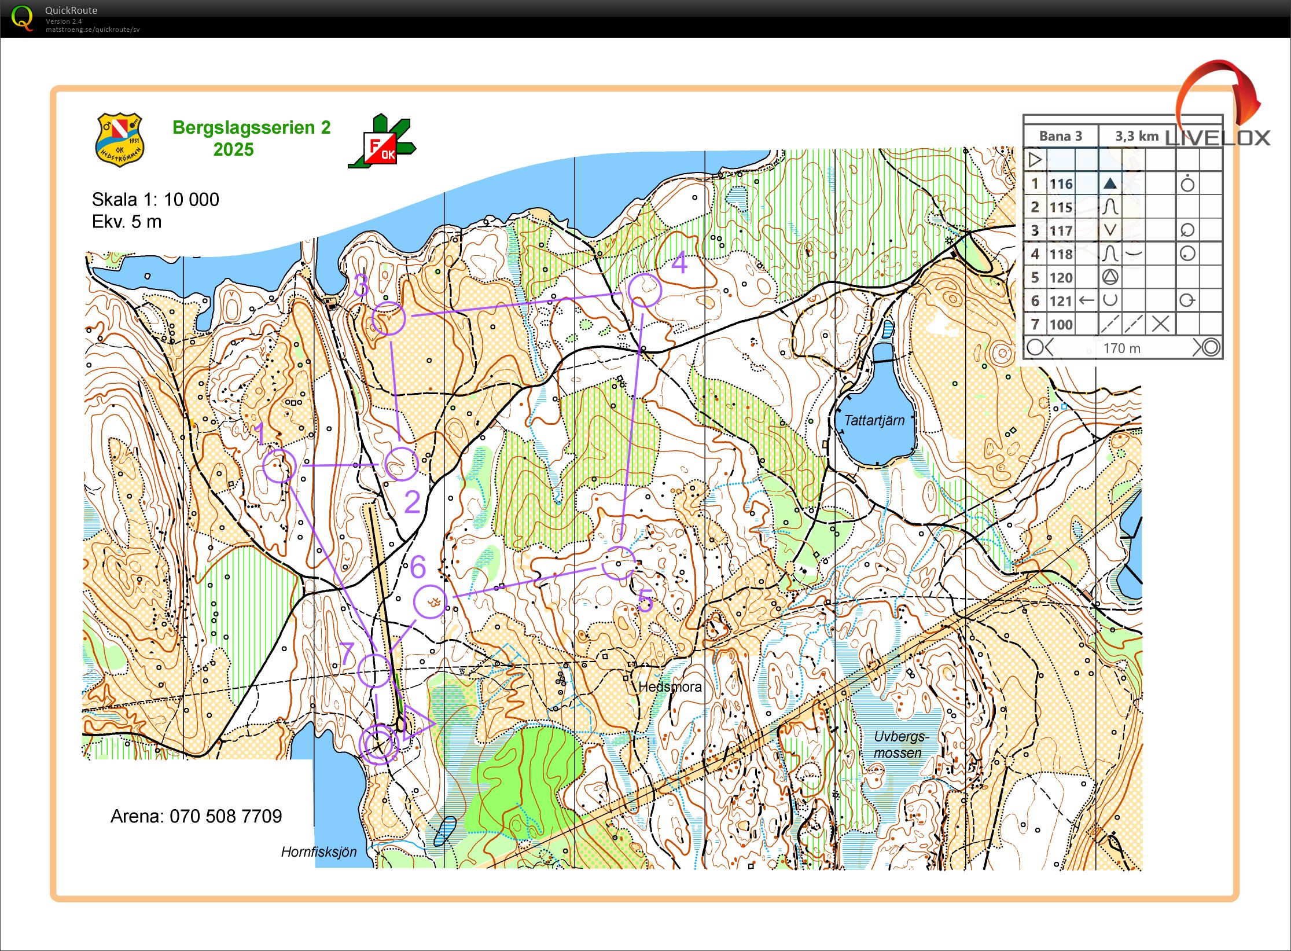Viewport: 1291px width, 951px height.
Task: Click the knoll symbol in row 118
Action: click(1109, 254)
